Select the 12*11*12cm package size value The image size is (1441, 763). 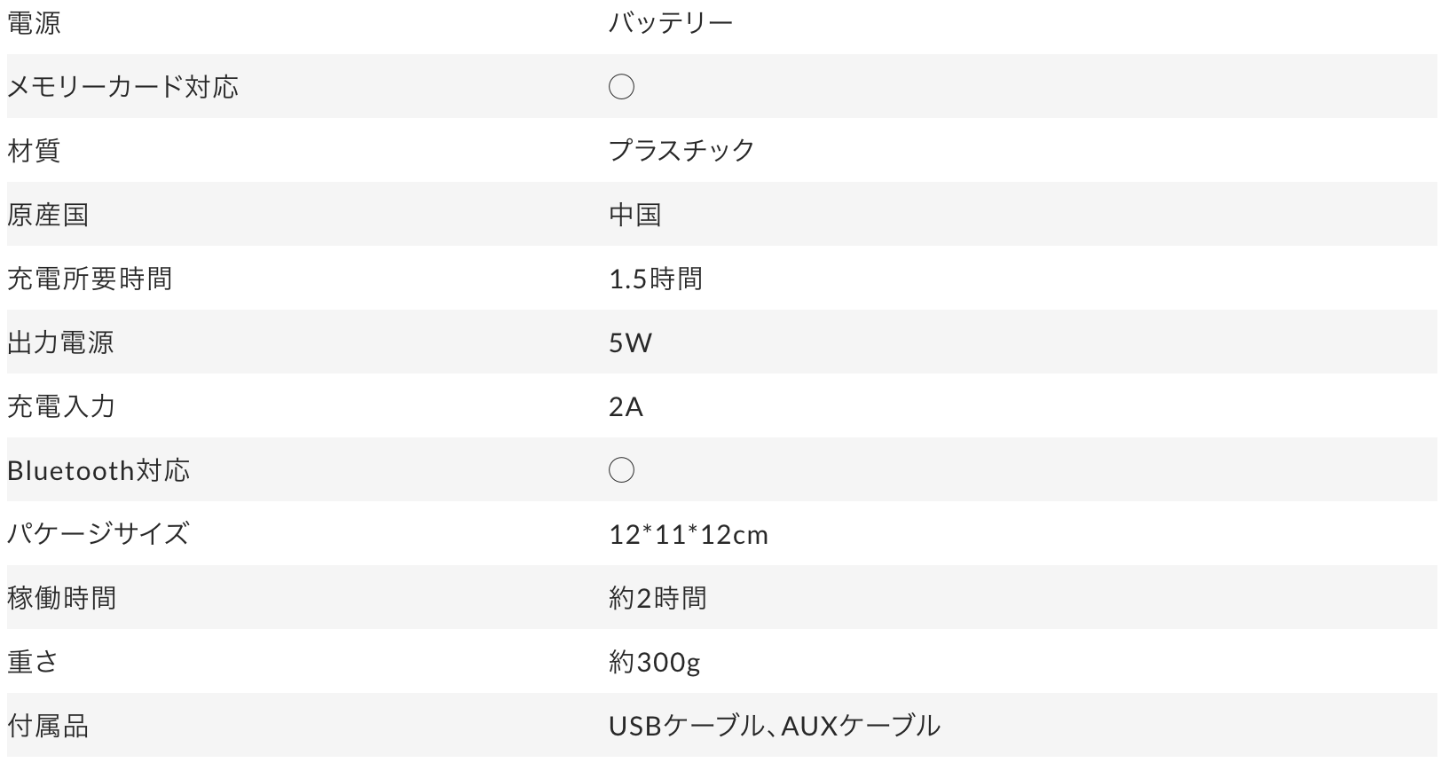(689, 534)
